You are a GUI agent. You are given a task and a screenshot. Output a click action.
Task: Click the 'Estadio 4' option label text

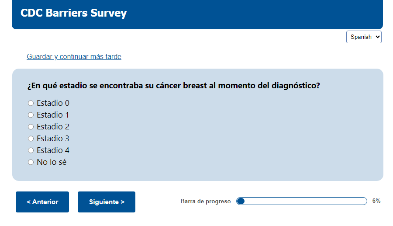tap(53, 150)
